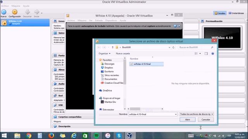Click the refresh icon in address bar
The height and width of the screenshot is (139, 248).
tap(173, 47)
